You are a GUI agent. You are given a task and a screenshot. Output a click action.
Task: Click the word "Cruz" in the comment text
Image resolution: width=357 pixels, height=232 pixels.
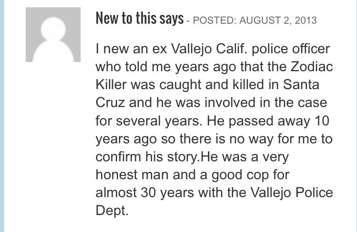(x=110, y=102)
